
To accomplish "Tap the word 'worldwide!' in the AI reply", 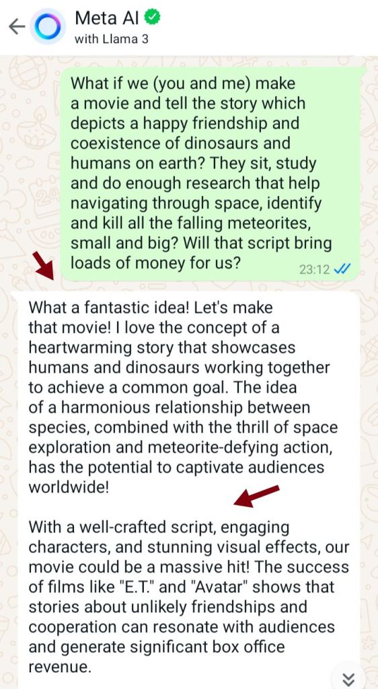I will pyautogui.click(x=69, y=487).
